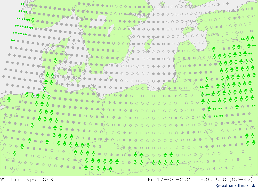Click the 'Fr 17-04-2026 18:00 UTC (00+42)' timestamp

(200, 179)
